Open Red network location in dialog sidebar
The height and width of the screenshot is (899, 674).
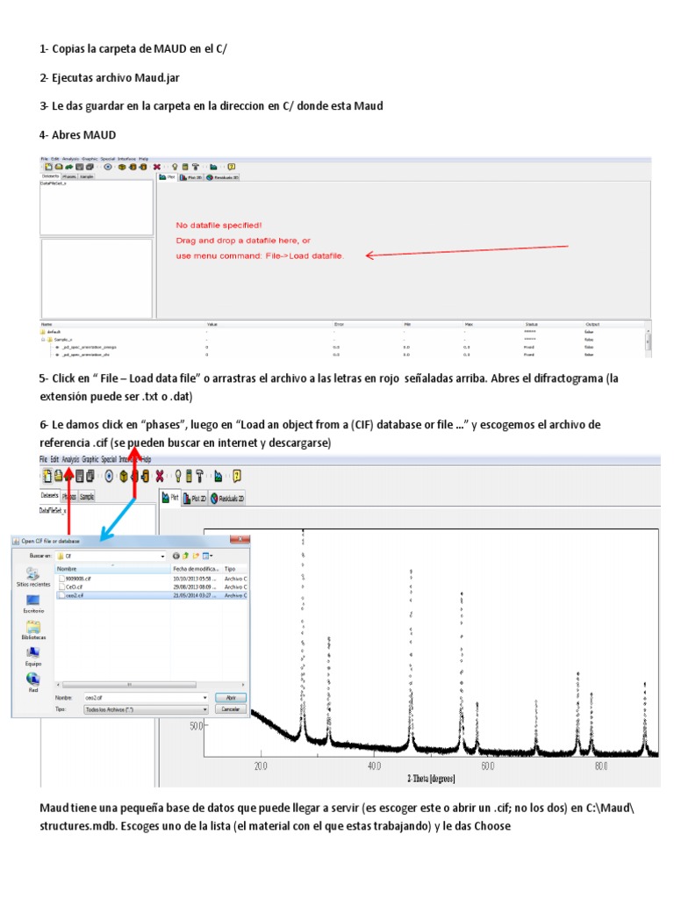tap(33, 682)
